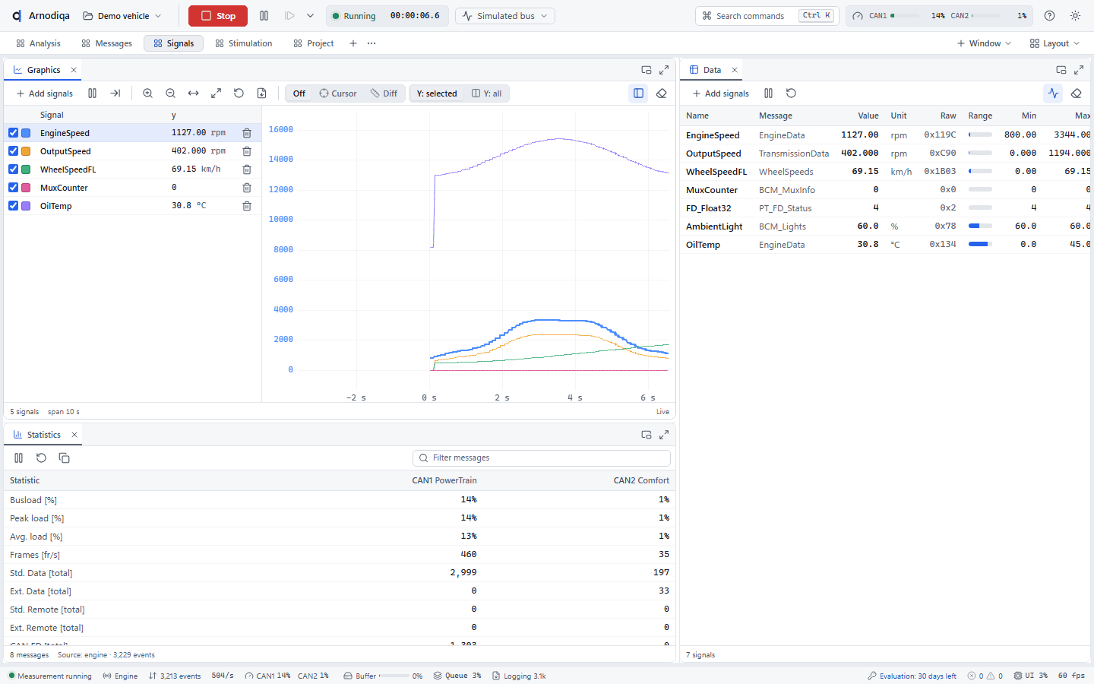Reset the Graphics plot view
The width and height of the screenshot is (1094, 684).
[x=239, y=93]
